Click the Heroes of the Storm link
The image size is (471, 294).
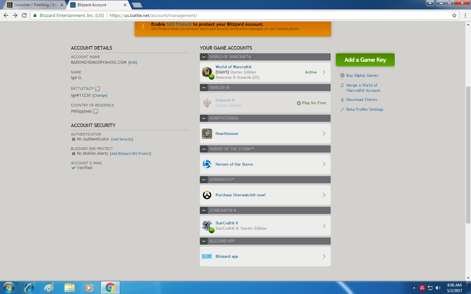234,164
